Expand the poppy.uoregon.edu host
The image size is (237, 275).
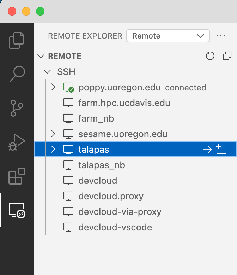click(53, 87)
